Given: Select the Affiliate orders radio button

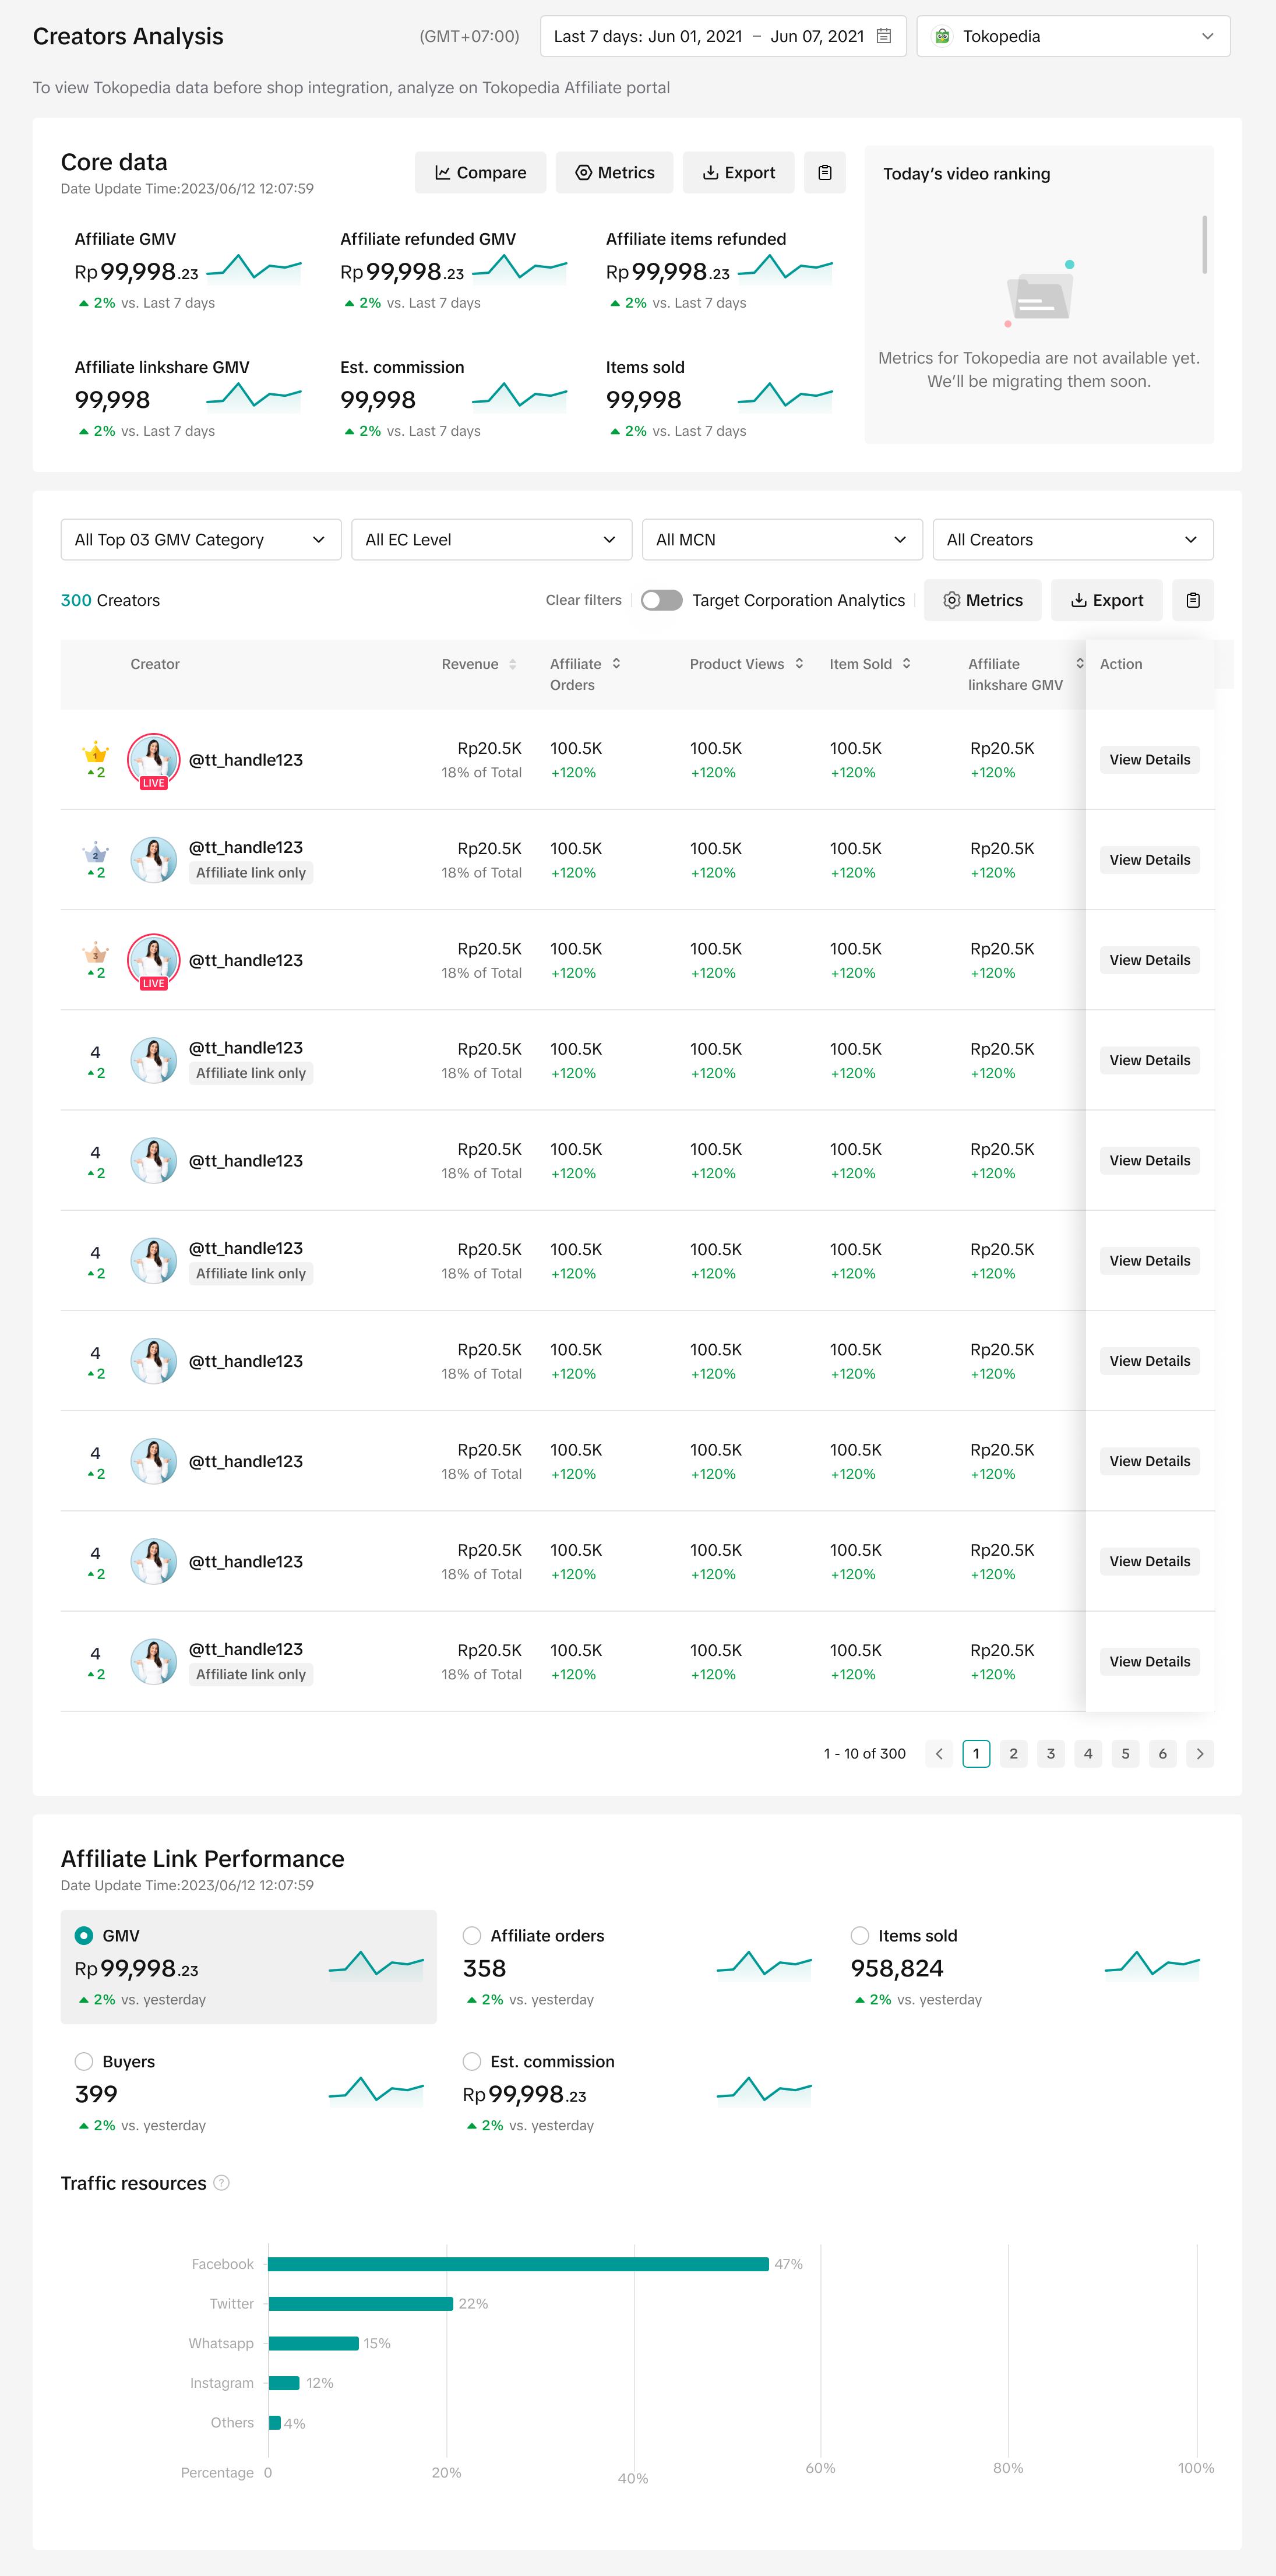Looking at the screenshot, I should [472, 1936].
